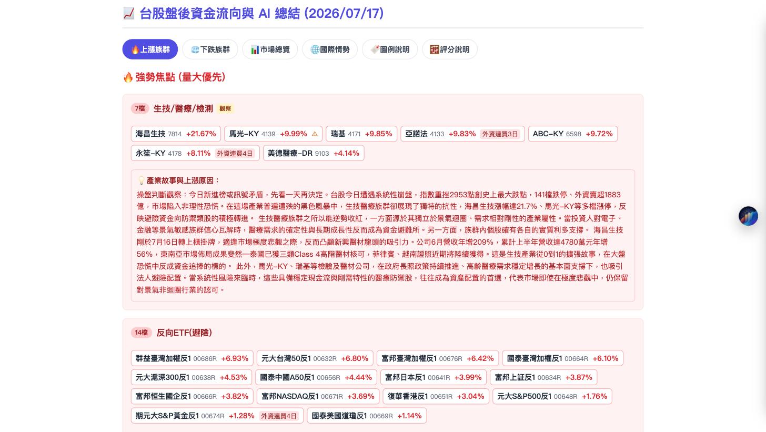The height and width of the screenshot is (432, 766).
Task: Select the 期元大S&P黃金反1 00674R chip
Action: click(217, 416)
